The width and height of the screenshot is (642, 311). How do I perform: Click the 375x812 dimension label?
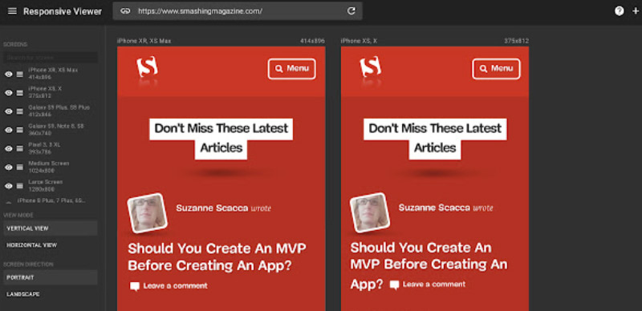point(516,41)
